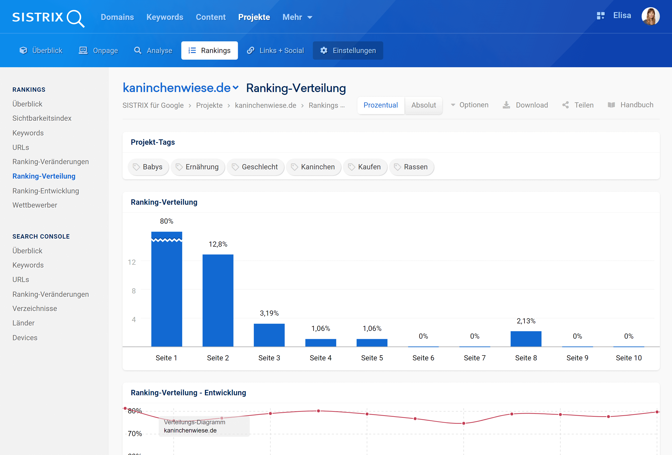The image size is (672, 455).
Task: Click the tag icon on Babys
Action: (x=136, y=167)
